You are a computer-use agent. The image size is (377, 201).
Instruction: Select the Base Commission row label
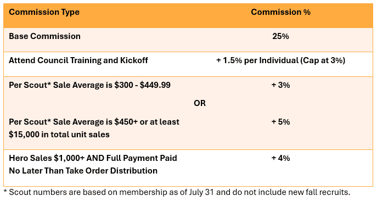[x=44, y=36]
